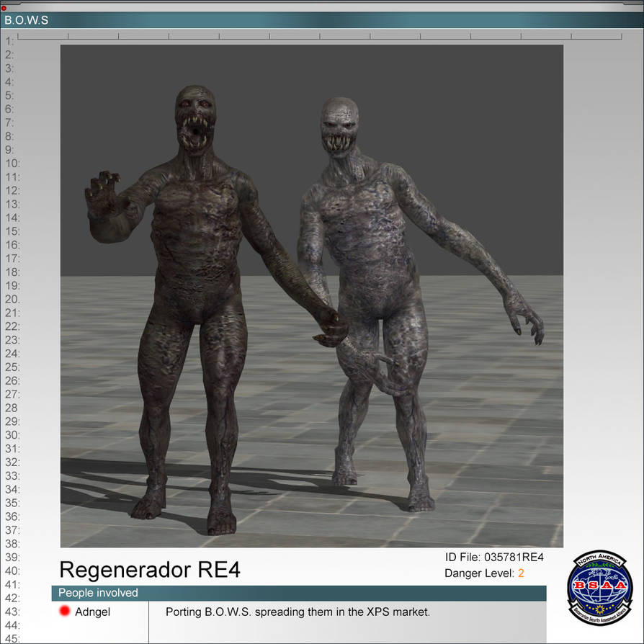Click line number 45: in the margin
This screenshot has height=644, width=644.
12,639
